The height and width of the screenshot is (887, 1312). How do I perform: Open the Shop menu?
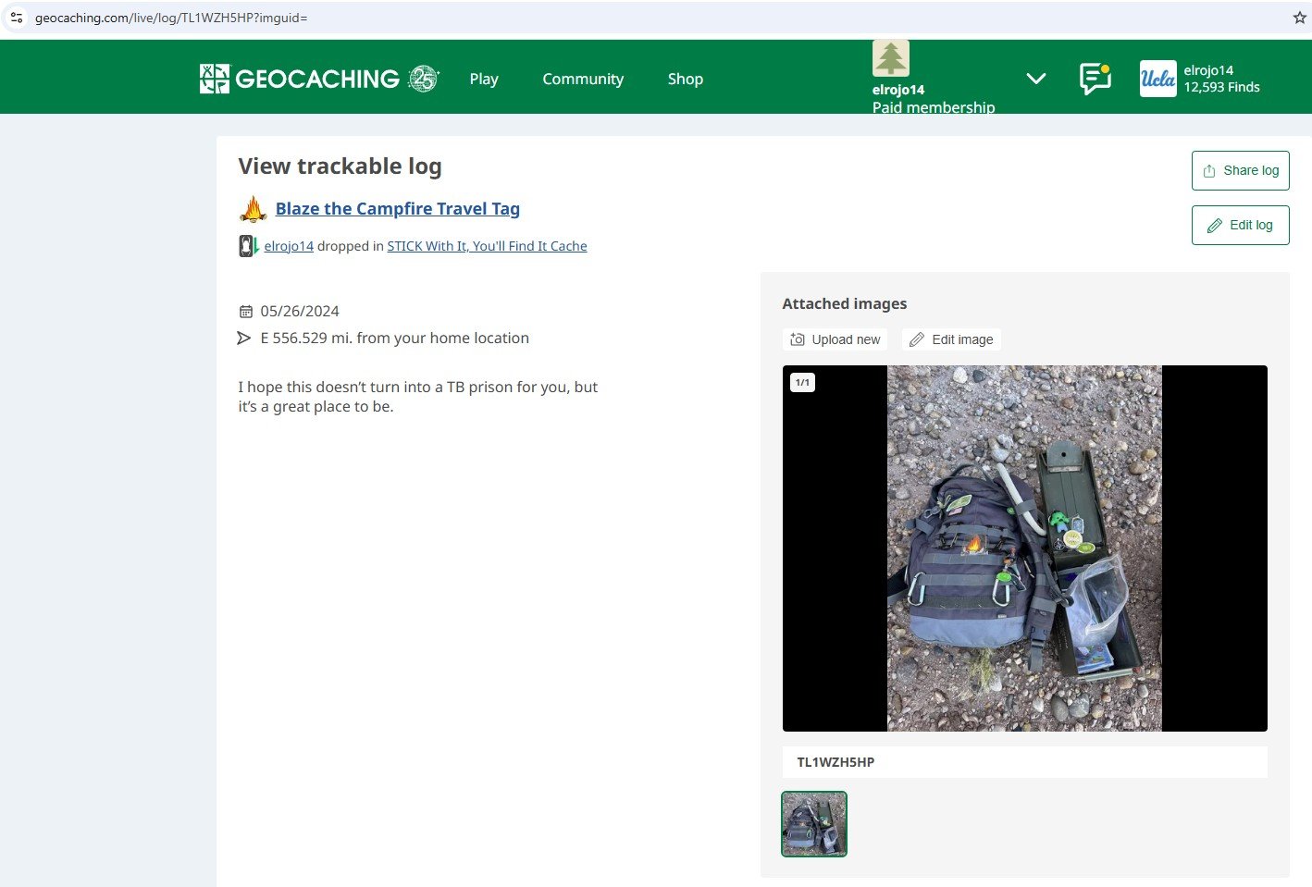[x=686, y=80]
